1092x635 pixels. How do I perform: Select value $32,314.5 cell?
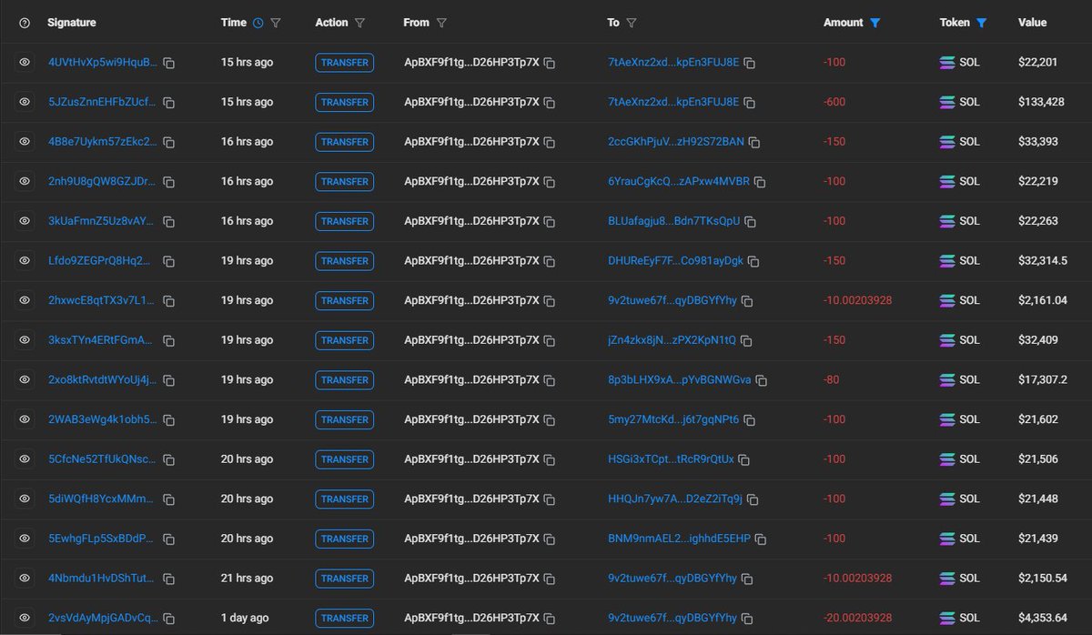click(1043, 260)
